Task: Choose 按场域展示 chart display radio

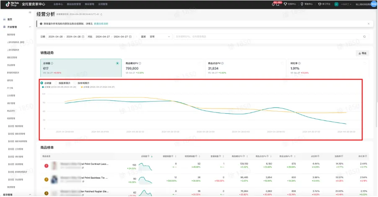Action: coord(75,83)
